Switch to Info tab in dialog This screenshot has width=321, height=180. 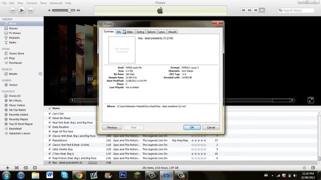[x=119, y=32]
